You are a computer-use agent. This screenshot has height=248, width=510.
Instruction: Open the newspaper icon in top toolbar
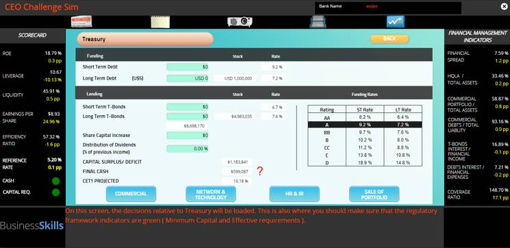click(x=81, y=22)
